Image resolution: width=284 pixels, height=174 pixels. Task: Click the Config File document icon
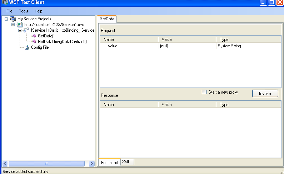point(26,47)
